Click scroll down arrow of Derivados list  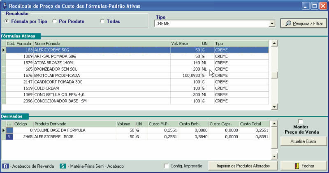pos(274,156)
